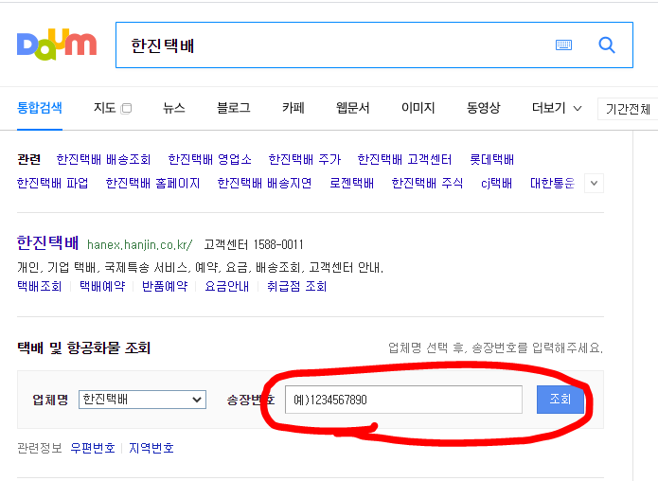658x481 pixels.
Task: Click related search 한진택배 주식
Action: click(x=427, y=183)
